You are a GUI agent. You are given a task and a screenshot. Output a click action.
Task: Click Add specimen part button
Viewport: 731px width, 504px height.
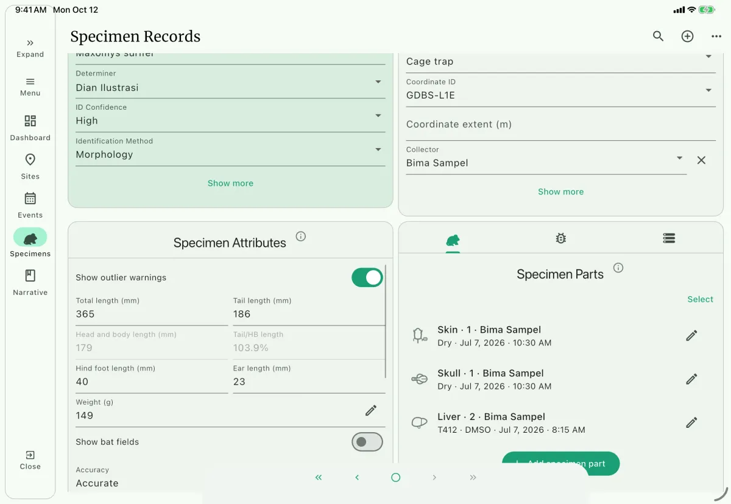click(560, 463)
